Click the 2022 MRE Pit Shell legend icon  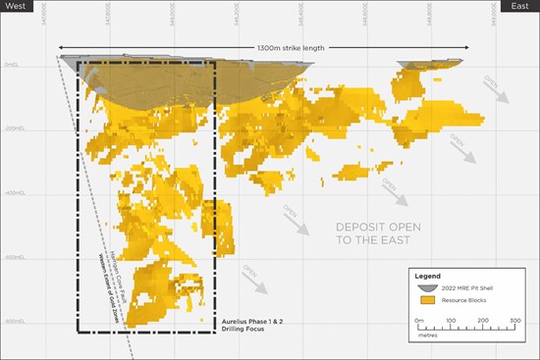tap(428, 288)
